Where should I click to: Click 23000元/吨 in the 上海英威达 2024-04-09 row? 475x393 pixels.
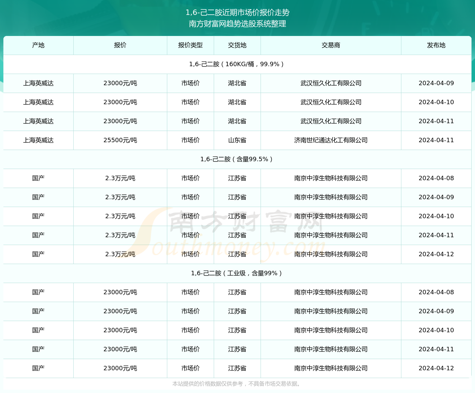[x=120, y=83]
